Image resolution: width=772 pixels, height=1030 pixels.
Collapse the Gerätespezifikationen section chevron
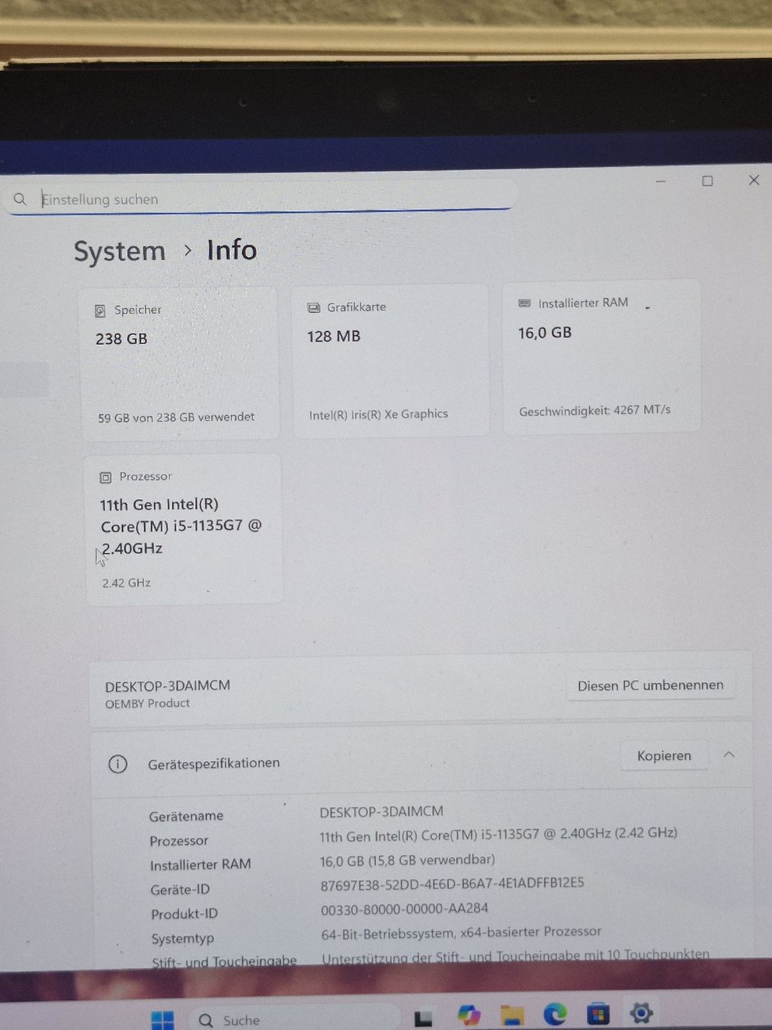(729, 754)
